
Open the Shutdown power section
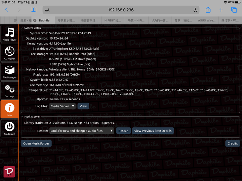click(x=9, y=128)
